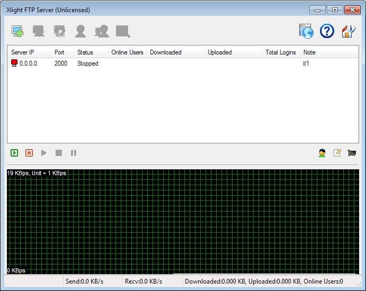Click Send:0.0 KB/s in status bar
The height and width of the screenshot is (291, 366).
[84, 281]
